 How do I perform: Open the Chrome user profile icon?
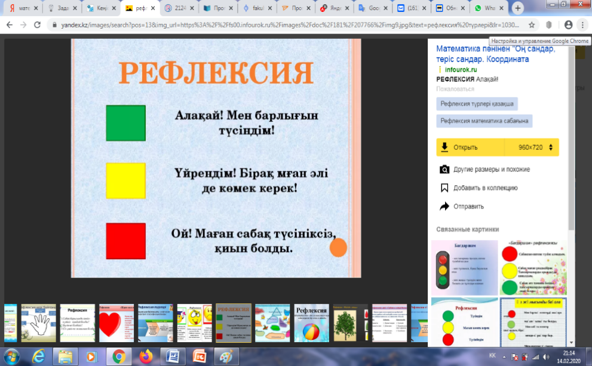point(568,25)
